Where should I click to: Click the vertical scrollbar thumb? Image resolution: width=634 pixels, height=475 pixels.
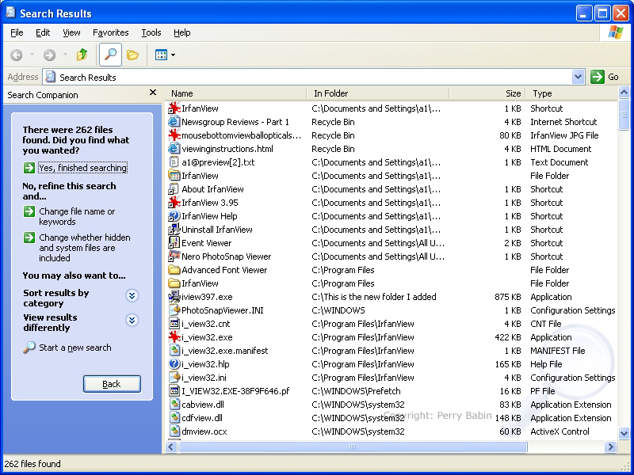tap(624, 115)
